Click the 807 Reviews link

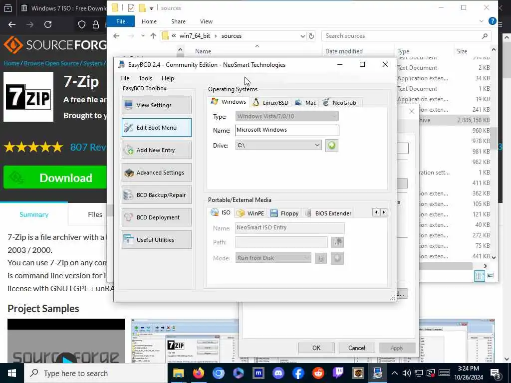(88, 147)
